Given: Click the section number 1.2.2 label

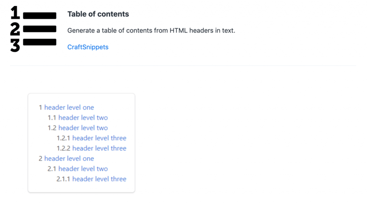Looking at the screenshot, I should pyautogui.click(x=63, y=148).
